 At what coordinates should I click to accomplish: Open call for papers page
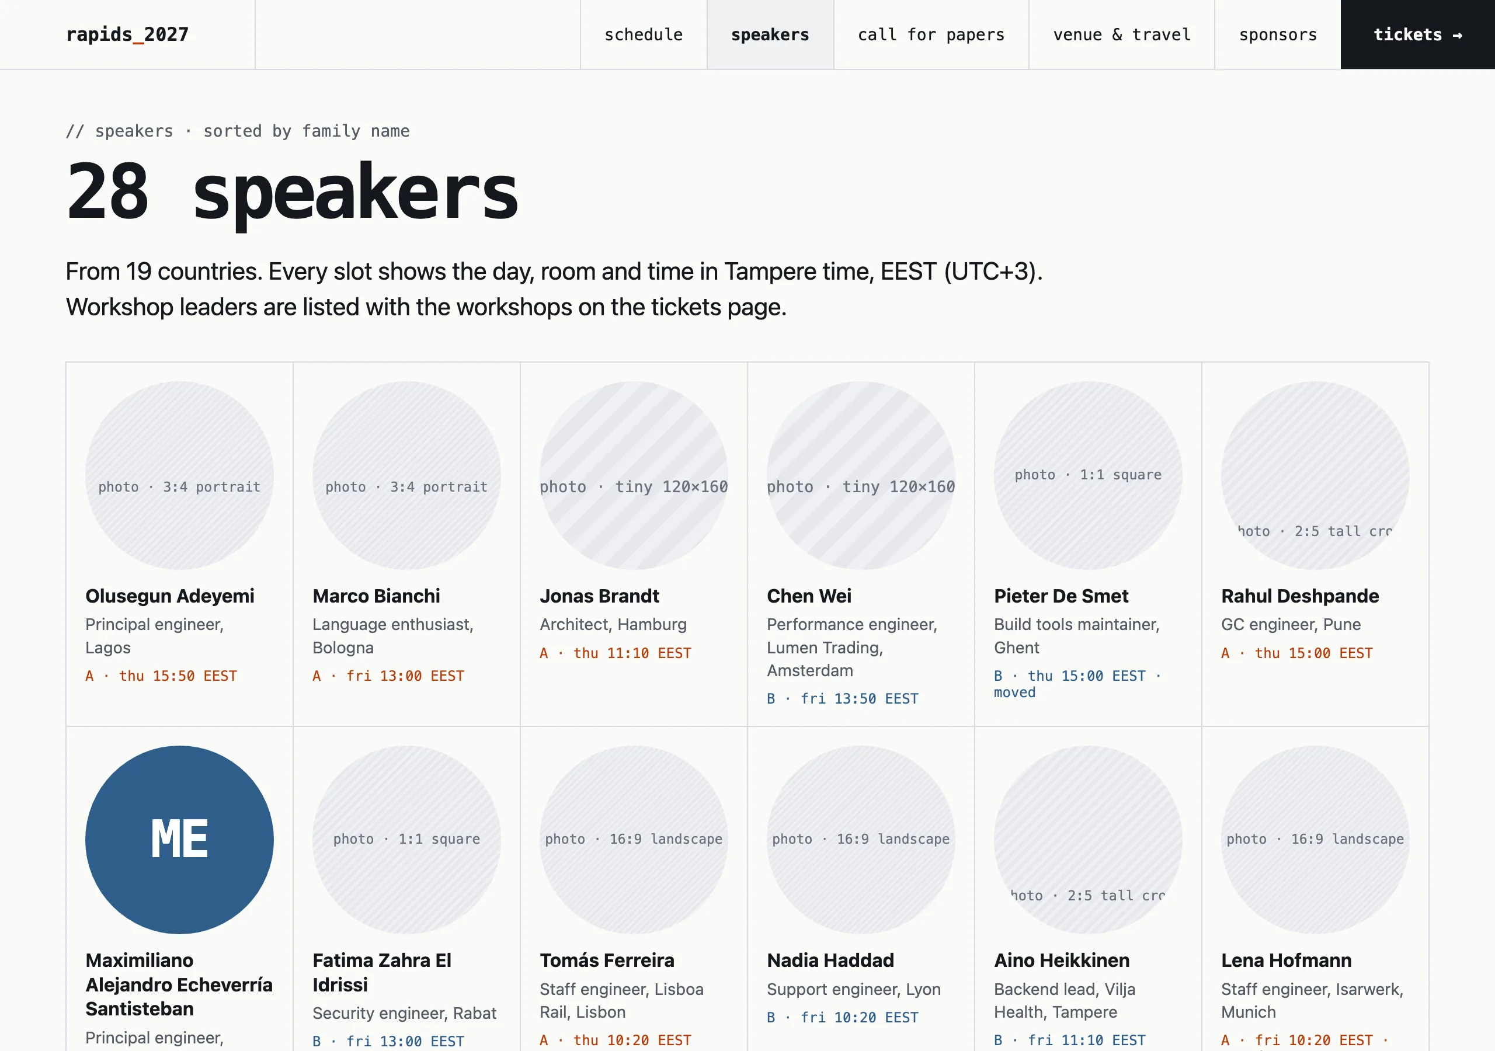coord(931,34)
